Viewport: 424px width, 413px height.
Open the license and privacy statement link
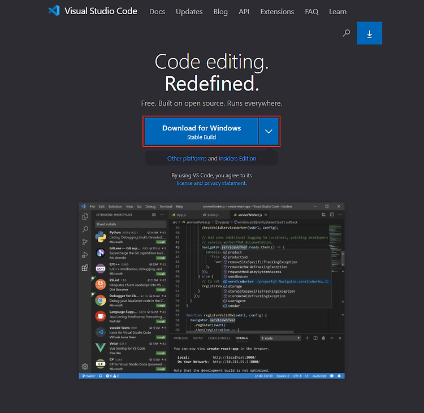click(x=211, y=183)
